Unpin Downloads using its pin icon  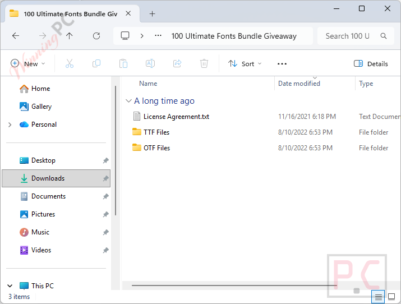[x=105, y=178]
